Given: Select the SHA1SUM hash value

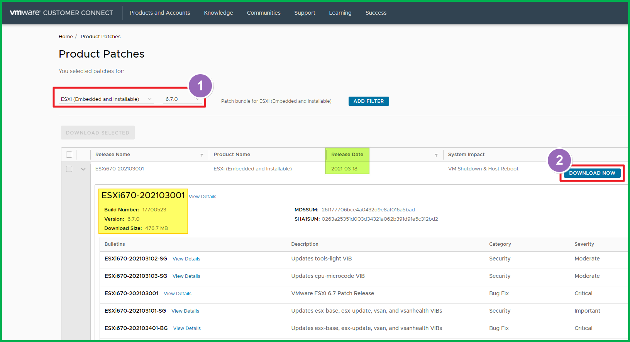Looking at the screenshot, I should [380, 219].
